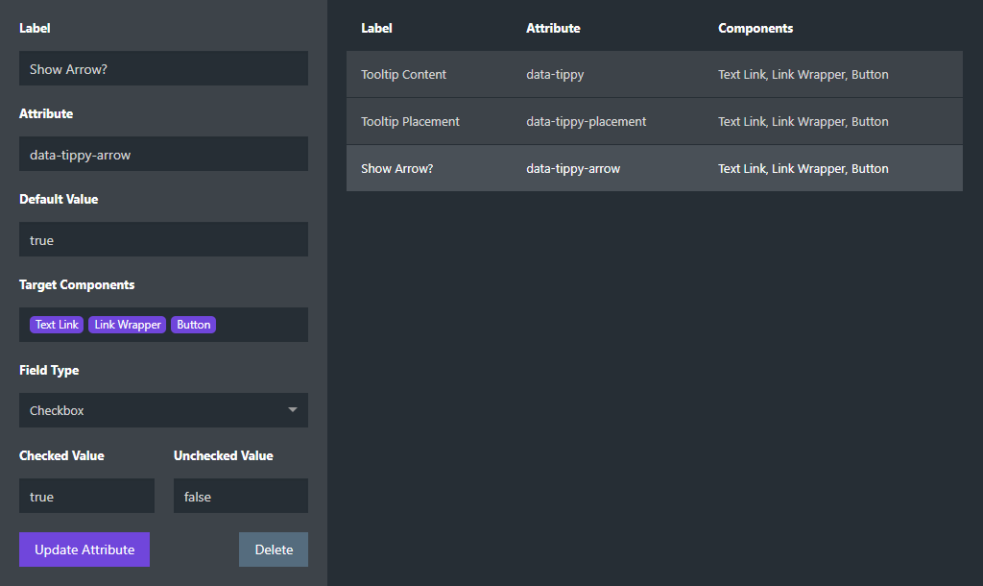
Task: Click the Default Value input field
Action: click(x=163, y=239)
